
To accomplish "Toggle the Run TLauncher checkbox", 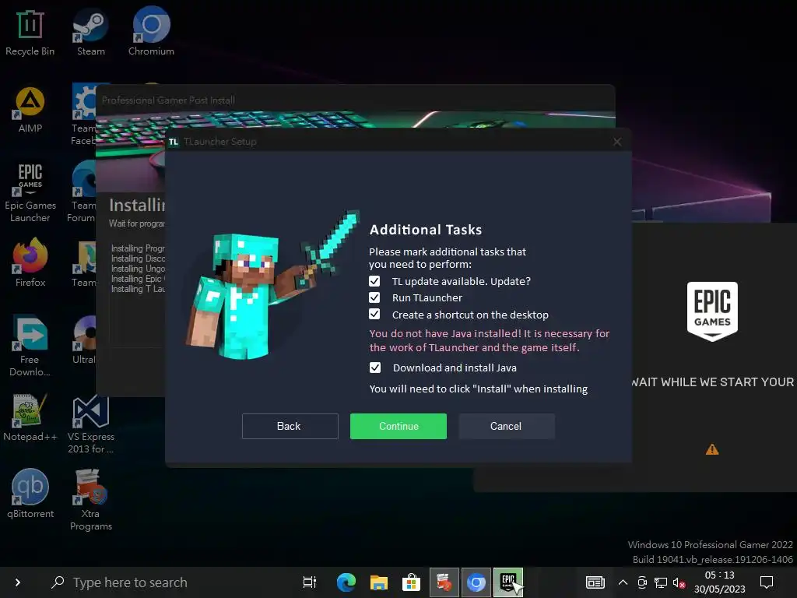I will tap(374, 297).
